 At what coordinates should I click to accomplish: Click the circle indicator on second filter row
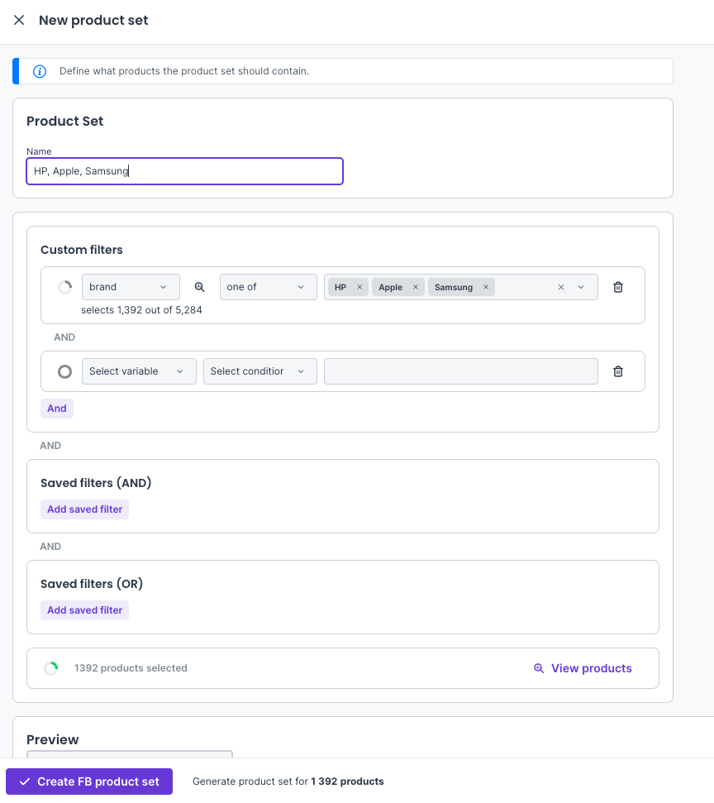(64, 371)
